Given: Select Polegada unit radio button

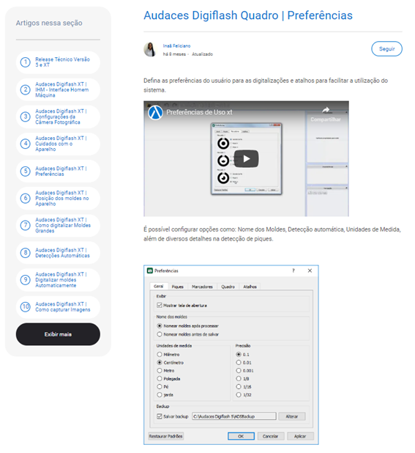Looking at the screenshot, I should (x=160, y=378).
